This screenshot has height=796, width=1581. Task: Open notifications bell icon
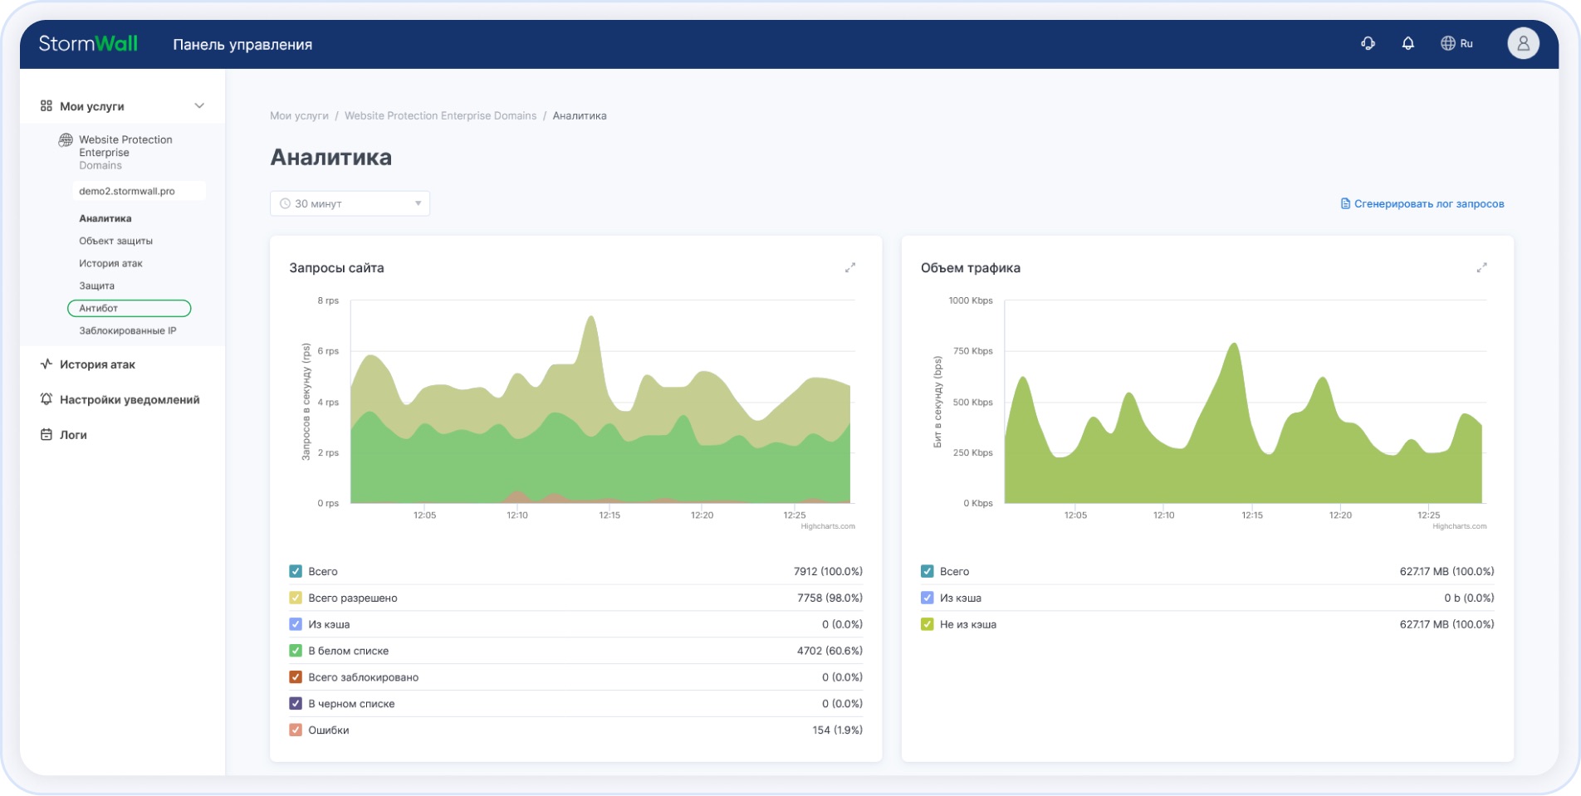pos(1407,43)
